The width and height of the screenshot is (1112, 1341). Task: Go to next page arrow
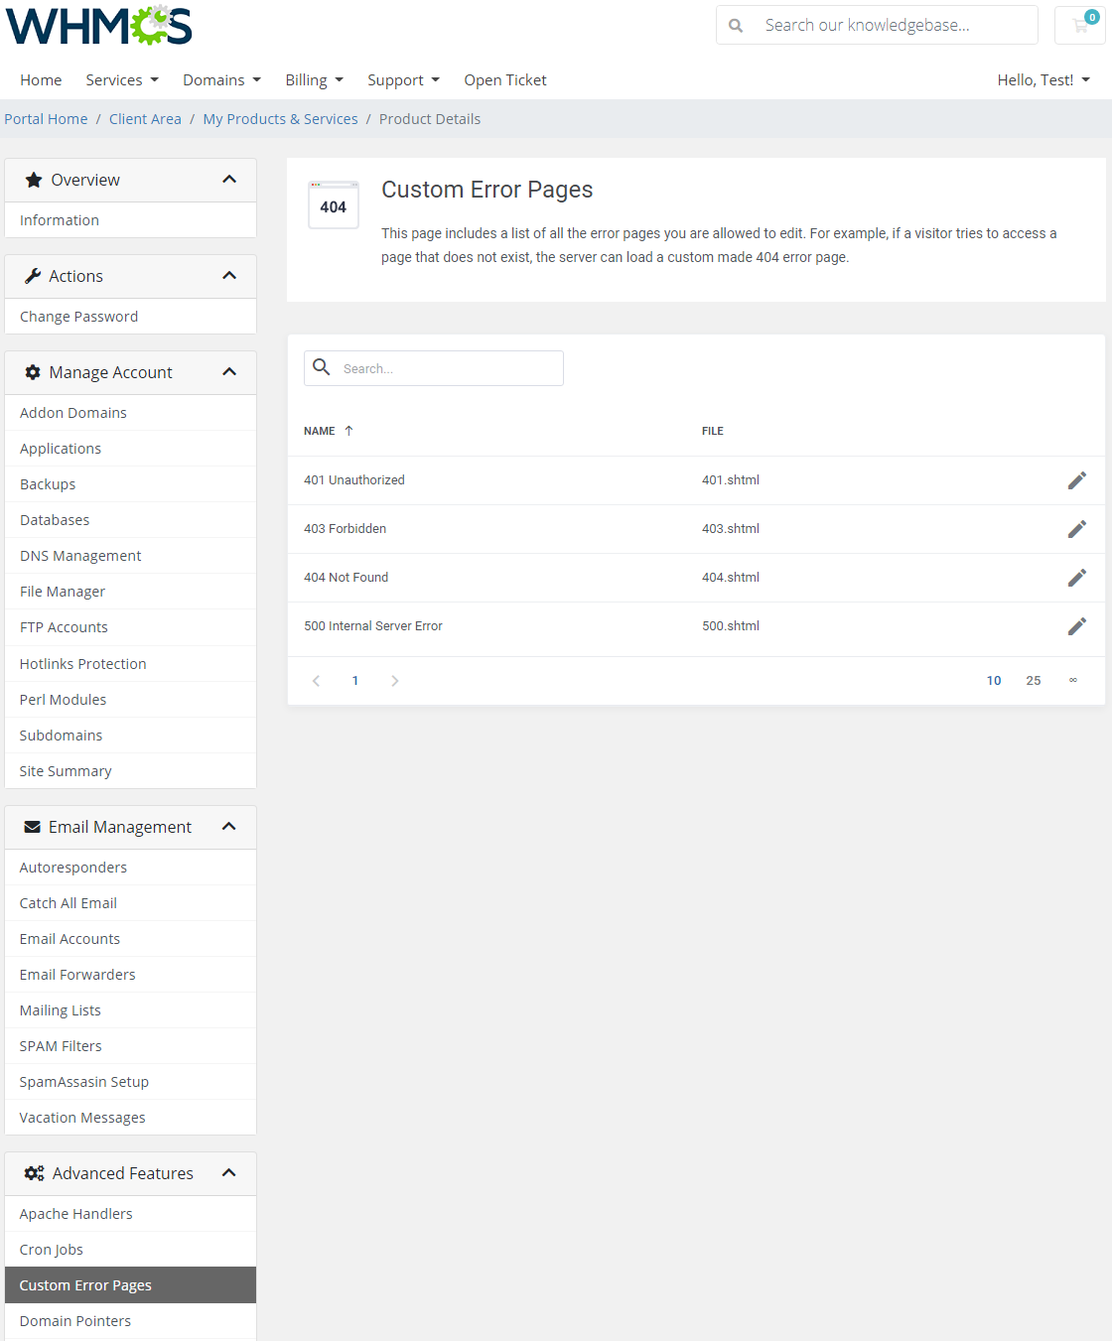pos(395,681)
